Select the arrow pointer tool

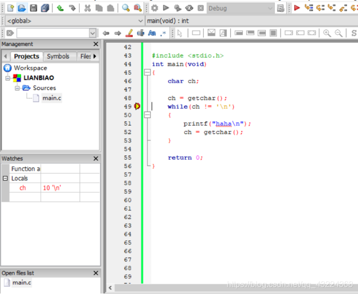pyautogui.click(x=180, y=33)
